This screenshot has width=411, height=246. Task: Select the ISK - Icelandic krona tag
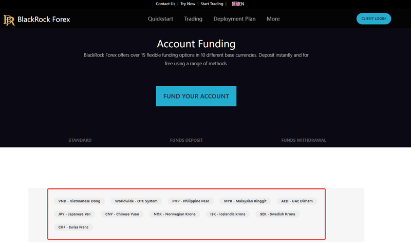pos(228,214)
